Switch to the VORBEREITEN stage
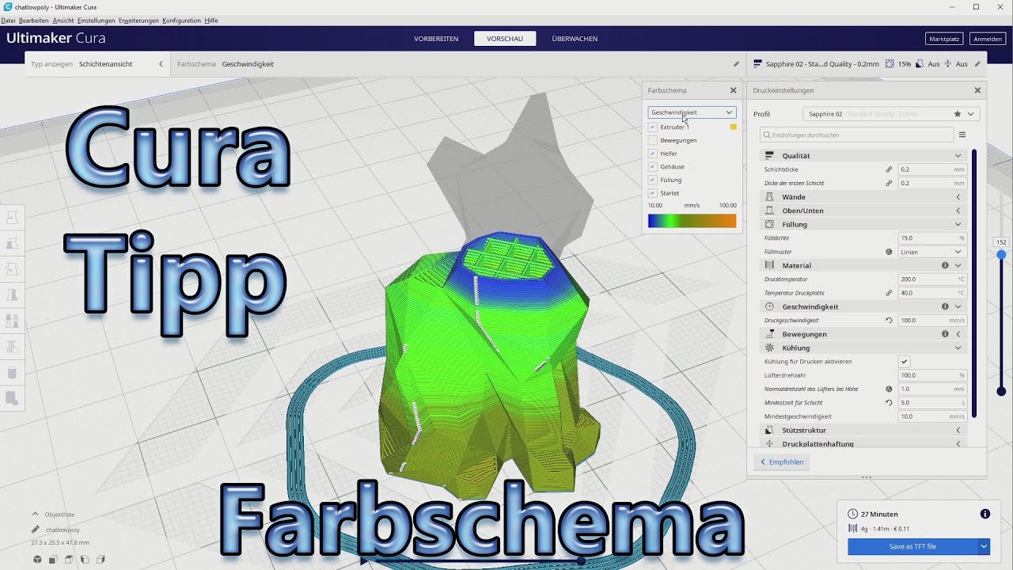The width and height of the screenshot is (1013, 570). (436, 39)
